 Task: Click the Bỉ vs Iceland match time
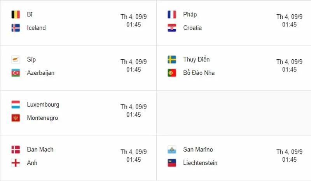[133, 21]
